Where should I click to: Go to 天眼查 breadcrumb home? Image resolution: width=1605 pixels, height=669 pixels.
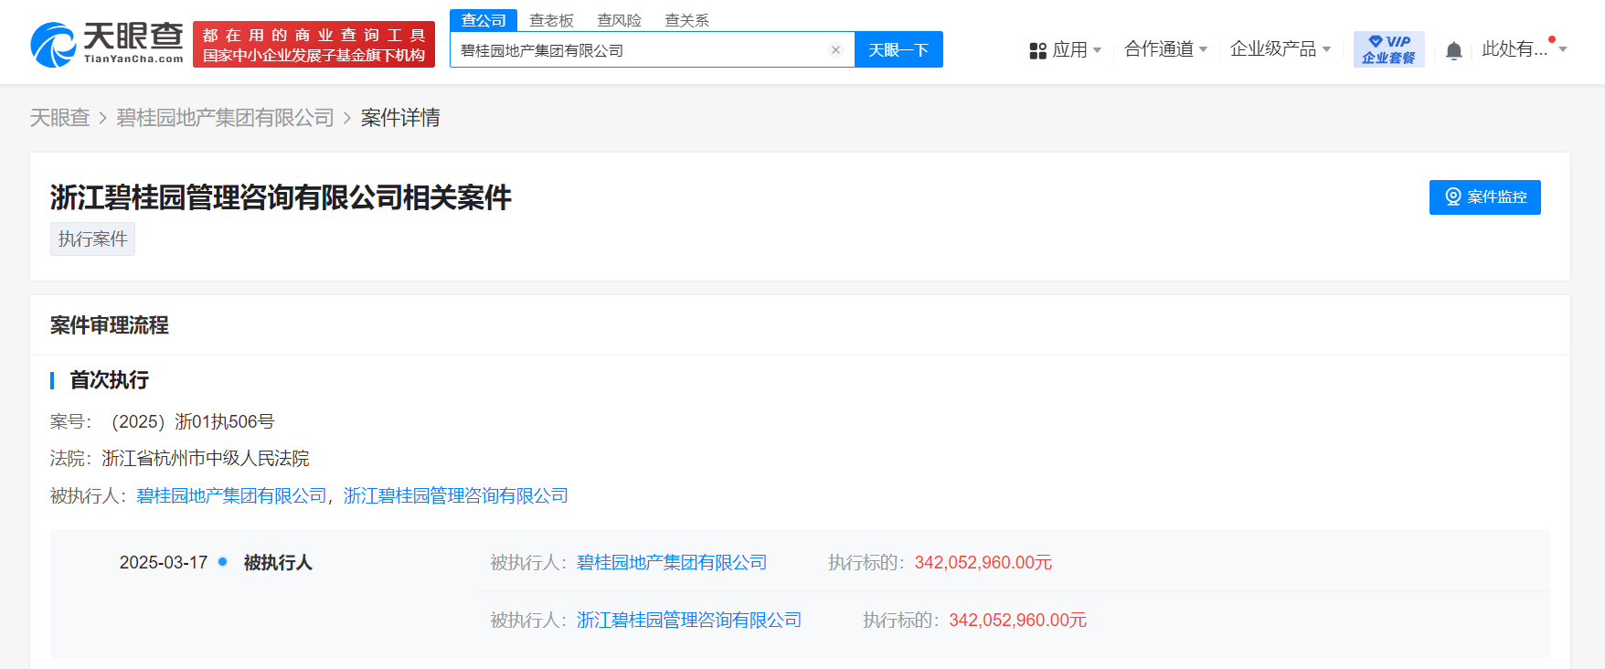coord(59,118)
